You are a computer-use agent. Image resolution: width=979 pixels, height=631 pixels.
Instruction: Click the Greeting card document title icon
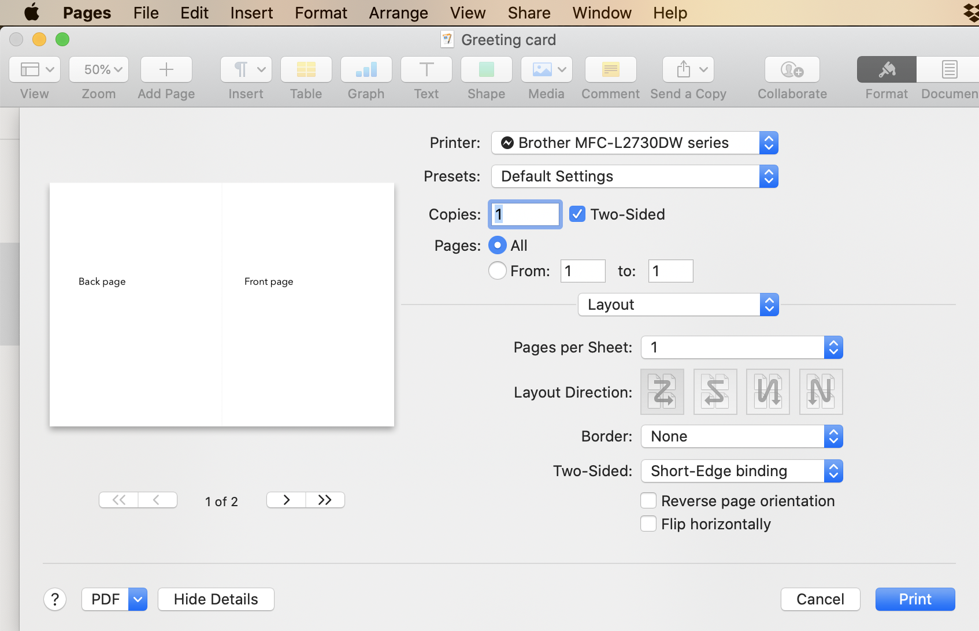point(447,39)
